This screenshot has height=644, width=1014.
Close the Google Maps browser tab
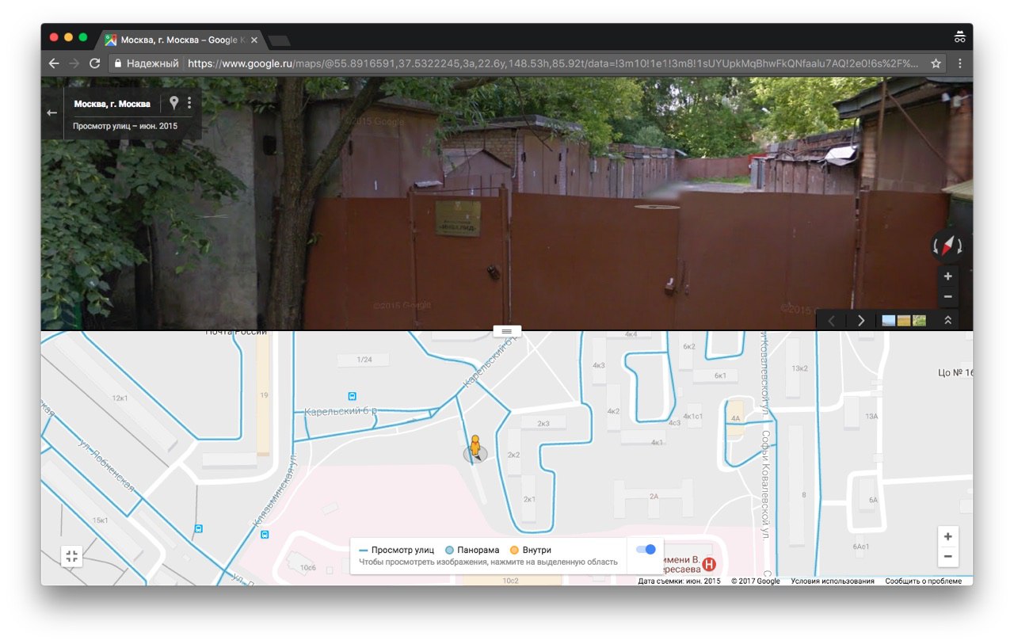(x=253, y=40)
